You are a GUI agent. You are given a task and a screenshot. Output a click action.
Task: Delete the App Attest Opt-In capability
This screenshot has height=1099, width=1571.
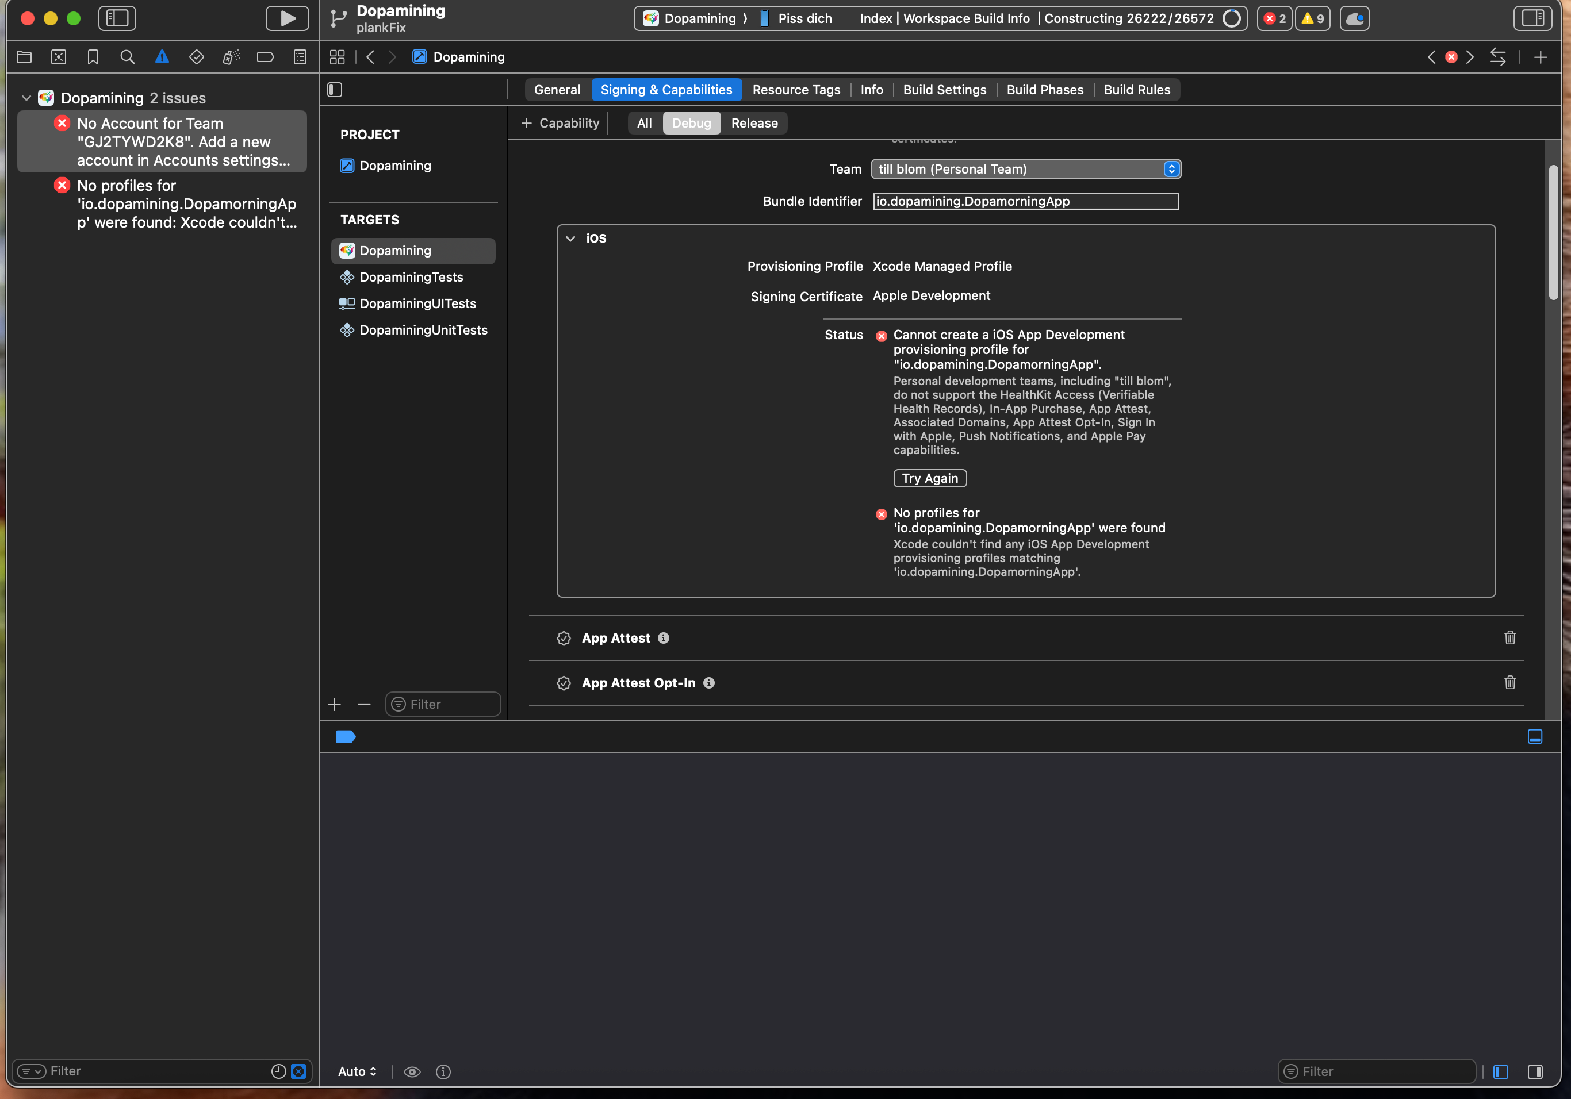[x=1510, y=682]
